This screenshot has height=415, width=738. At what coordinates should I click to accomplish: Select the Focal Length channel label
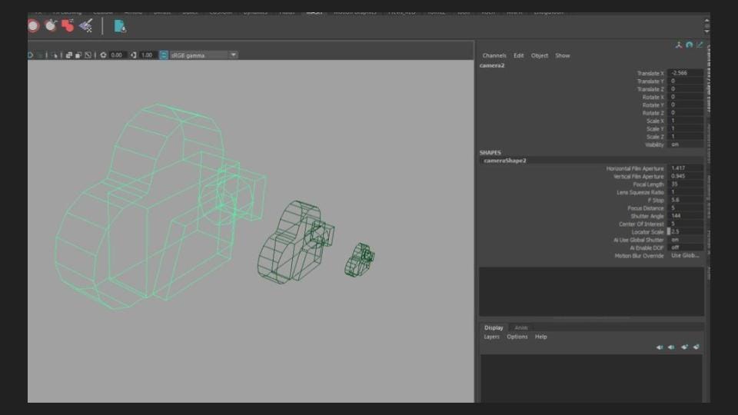[x=648, y=184]
